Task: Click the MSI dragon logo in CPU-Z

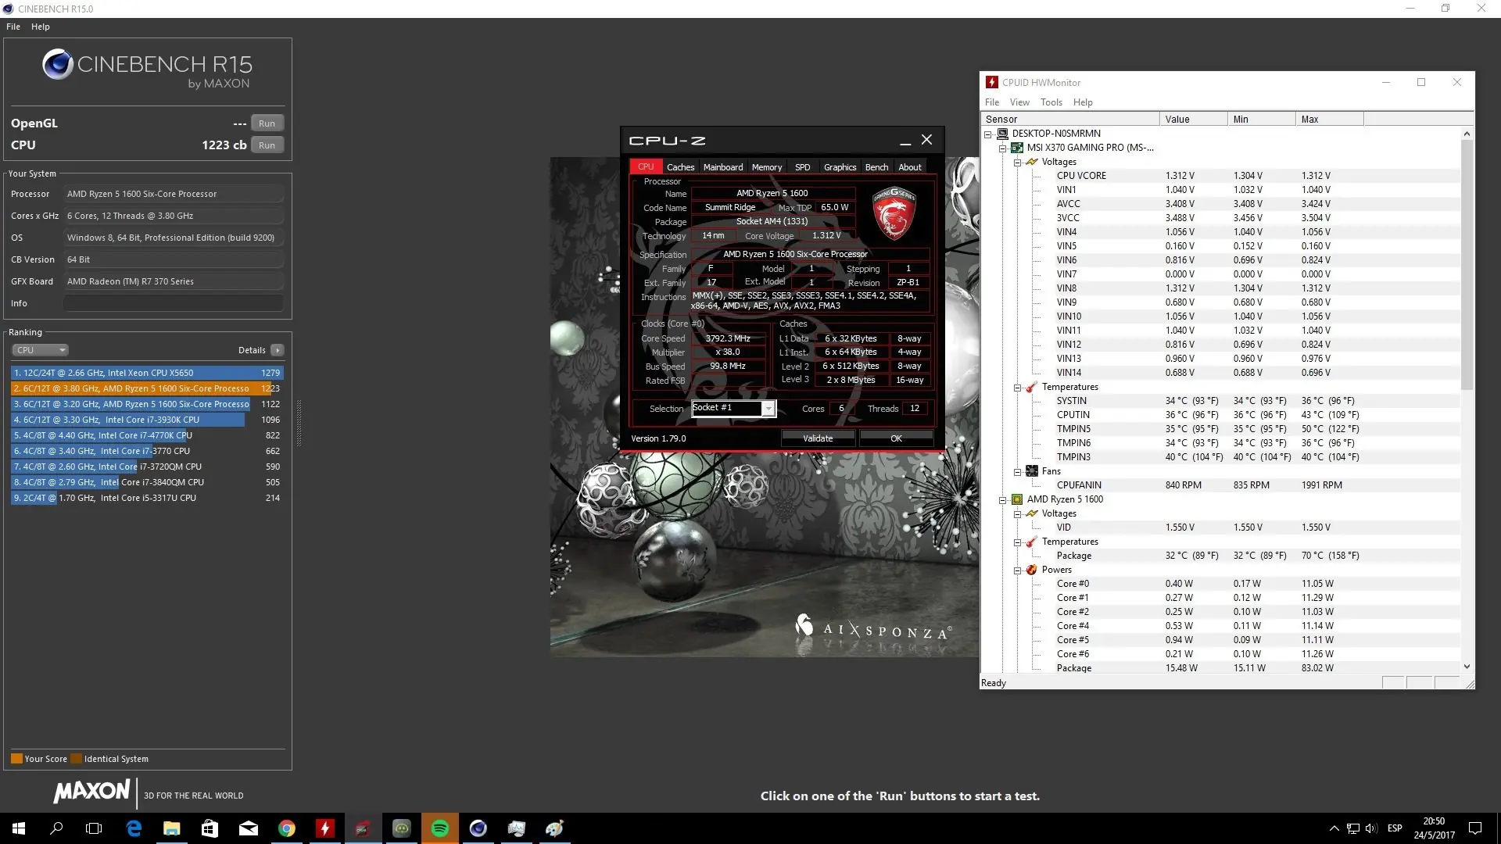Action: [894, 213]
